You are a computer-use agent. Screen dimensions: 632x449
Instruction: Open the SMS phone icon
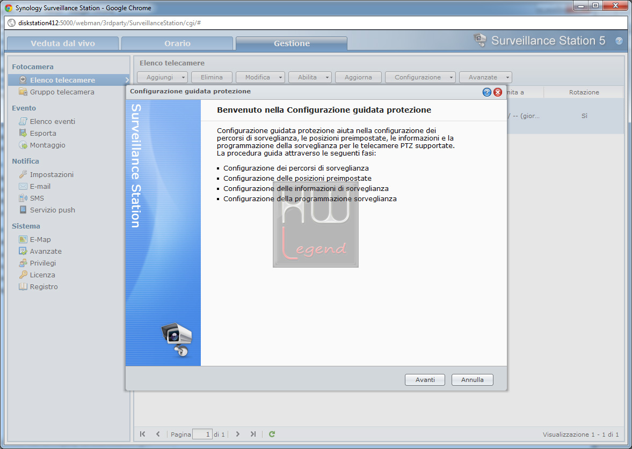point(23,198)
